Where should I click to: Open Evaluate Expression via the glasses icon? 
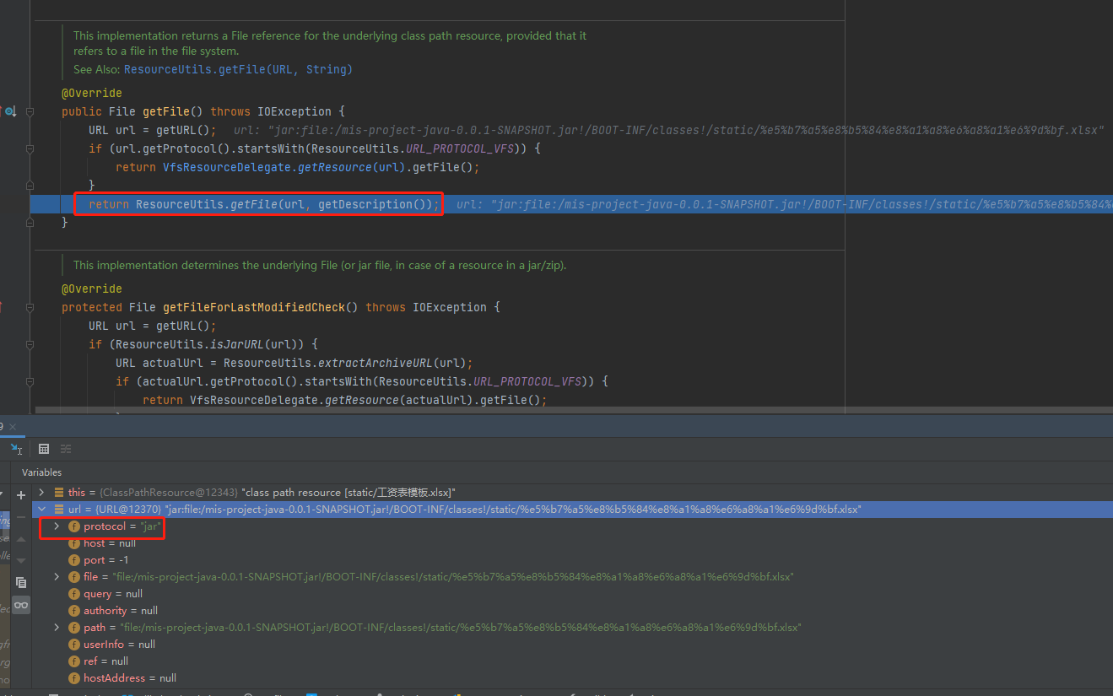(20, 605)
